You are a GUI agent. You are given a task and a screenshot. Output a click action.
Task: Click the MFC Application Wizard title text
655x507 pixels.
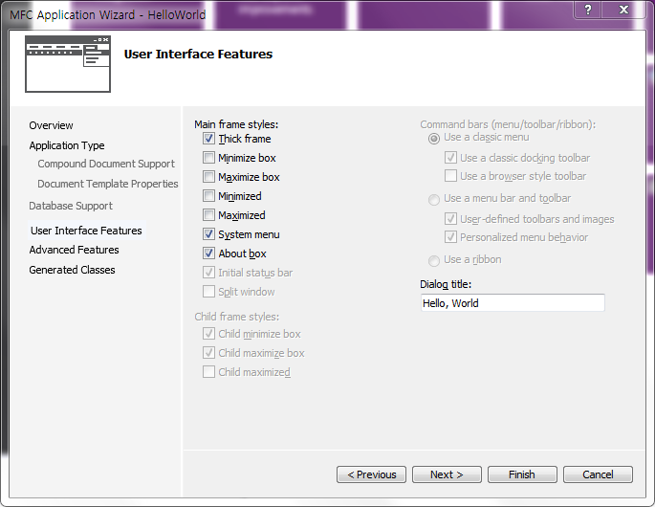point(107,15)
